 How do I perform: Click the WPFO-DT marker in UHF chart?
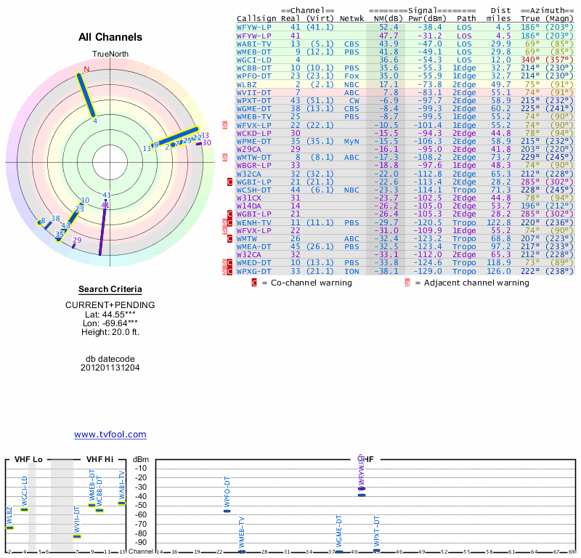pyautogui.click(x=227, y=511)
